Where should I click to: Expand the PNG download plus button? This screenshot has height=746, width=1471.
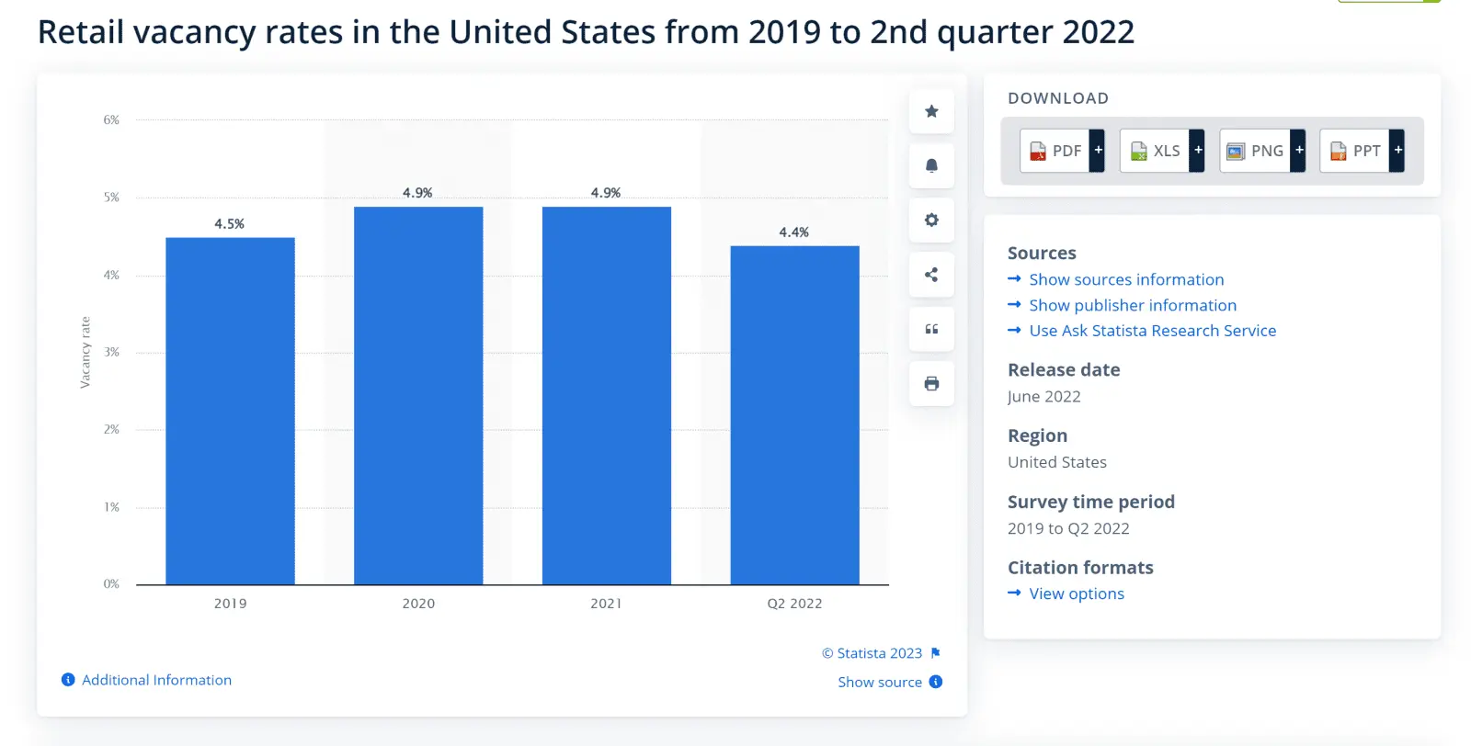click(1298, 151)
